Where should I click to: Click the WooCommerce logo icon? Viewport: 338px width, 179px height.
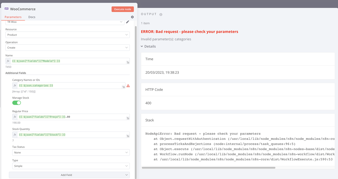click(7, 9)
